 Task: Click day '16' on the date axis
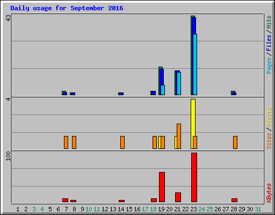point(137,209)
